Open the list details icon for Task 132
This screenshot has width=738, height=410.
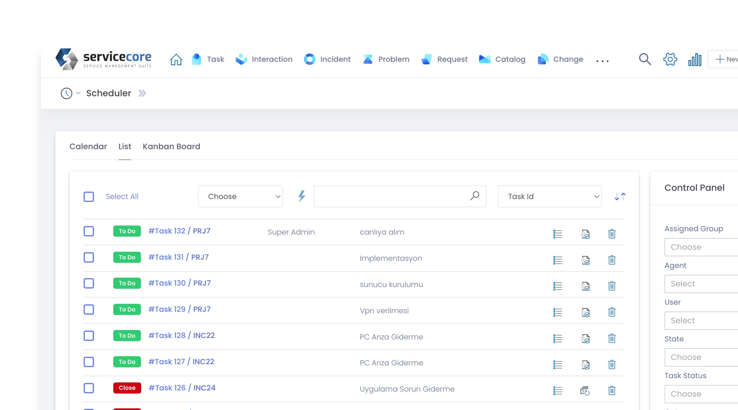(x=558, y=234)
